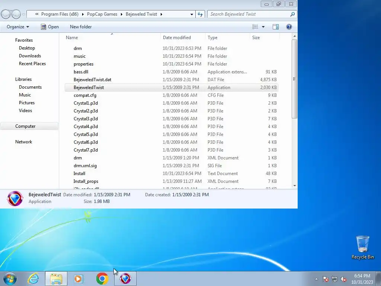
Task: Click the BejeweledTwist icon in details pane
Action: click(15, 198)
